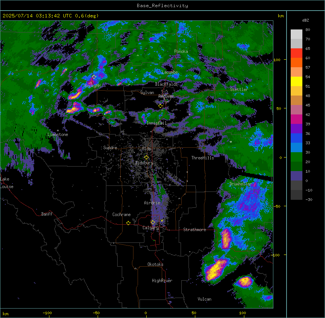The width and height of the screenshot is (325, 318).
Task: Click the Lake Louise label
Action: (7, 183)
